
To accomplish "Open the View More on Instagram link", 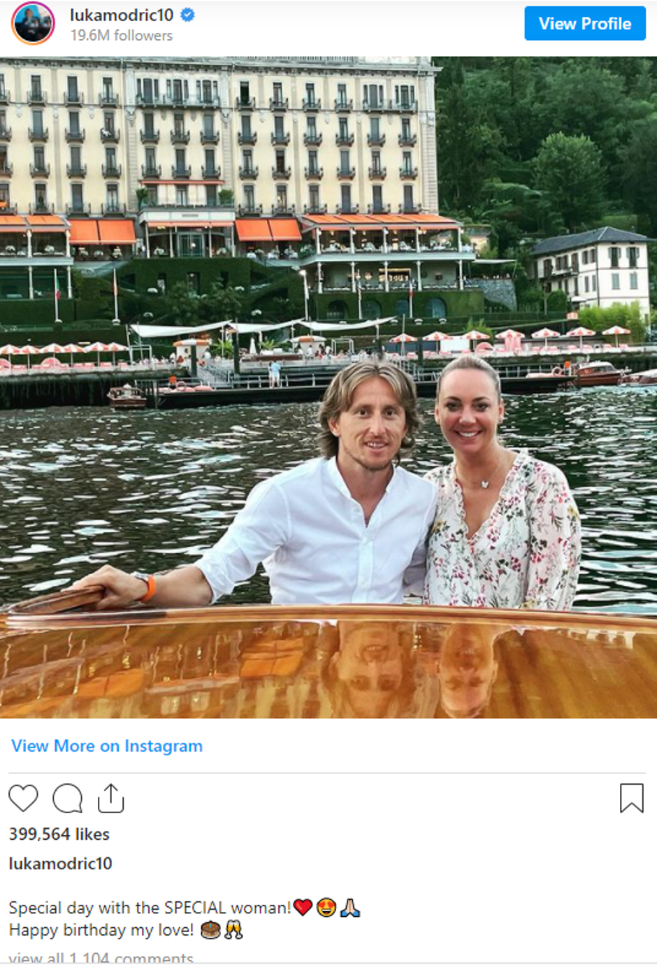I will tap(107, 746).
